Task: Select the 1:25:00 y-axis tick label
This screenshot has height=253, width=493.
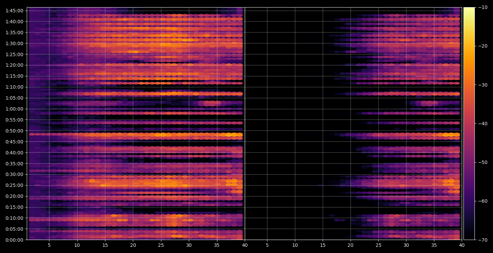Action: 14,54
